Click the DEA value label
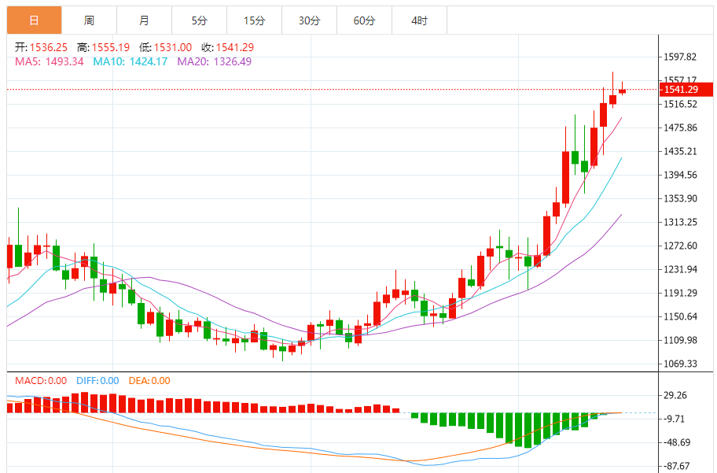The height and width of the screenshot is (473, 717). [x=149, y=381]
